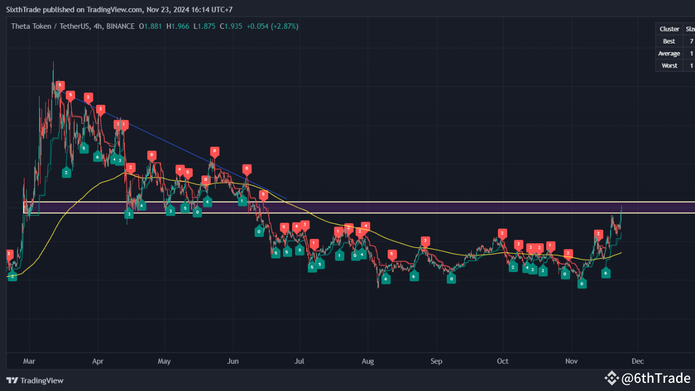Image resolution: width=695 pixels, height=391 pixels.
Task: Expand the Cluster column header
Action: click(669, 29)
